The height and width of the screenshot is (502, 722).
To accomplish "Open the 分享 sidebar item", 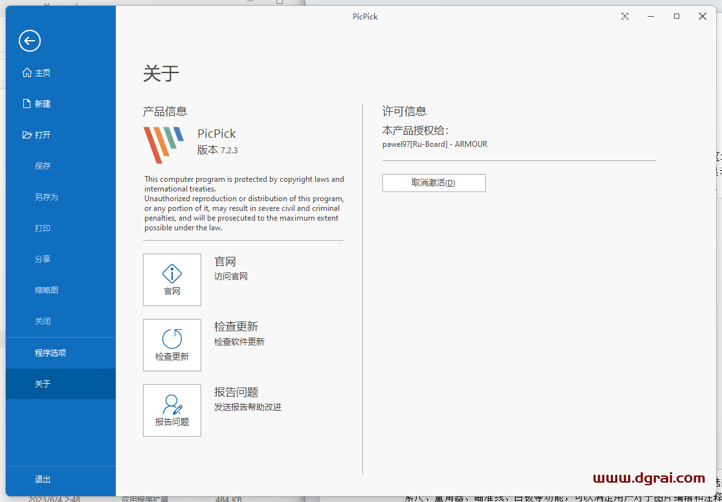I will tap(60, 259).
